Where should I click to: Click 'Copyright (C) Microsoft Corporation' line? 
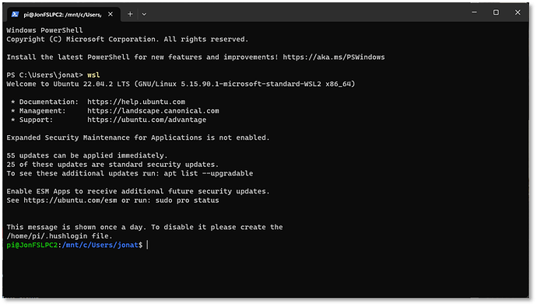click(128, 40)
